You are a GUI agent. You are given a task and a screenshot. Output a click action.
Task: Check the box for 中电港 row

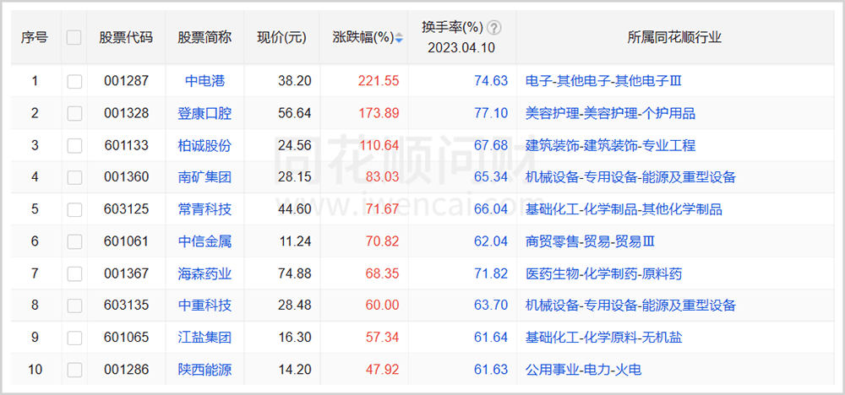(x=74, y=81)
